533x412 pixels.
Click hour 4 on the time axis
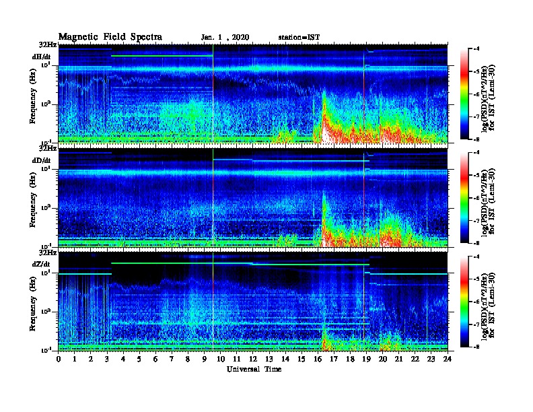(123, 359)
